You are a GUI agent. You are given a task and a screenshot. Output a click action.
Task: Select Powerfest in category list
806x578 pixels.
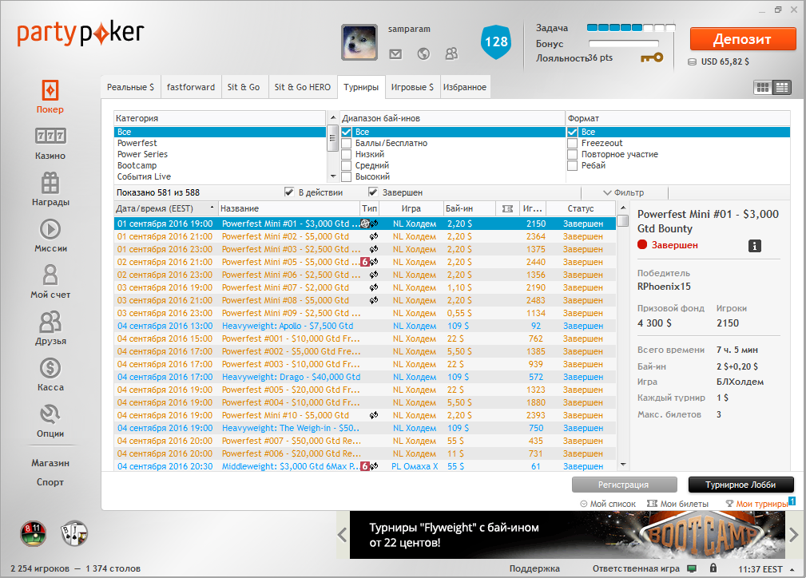click(220, 144)
